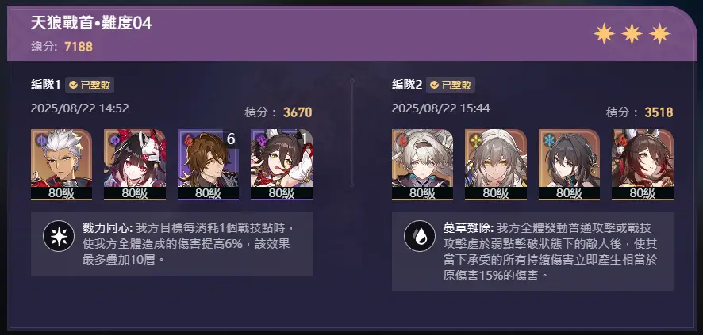Click the white-haired character portrait in 編隊1
The image size is (703, 335).
click(x=61, y=165)
